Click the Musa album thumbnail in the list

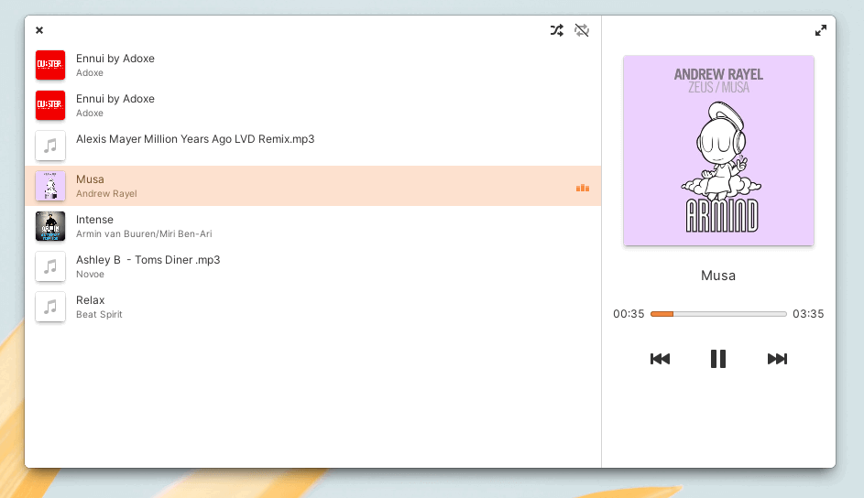50,186
